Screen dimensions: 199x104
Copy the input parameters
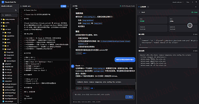[x=195, y=34]
